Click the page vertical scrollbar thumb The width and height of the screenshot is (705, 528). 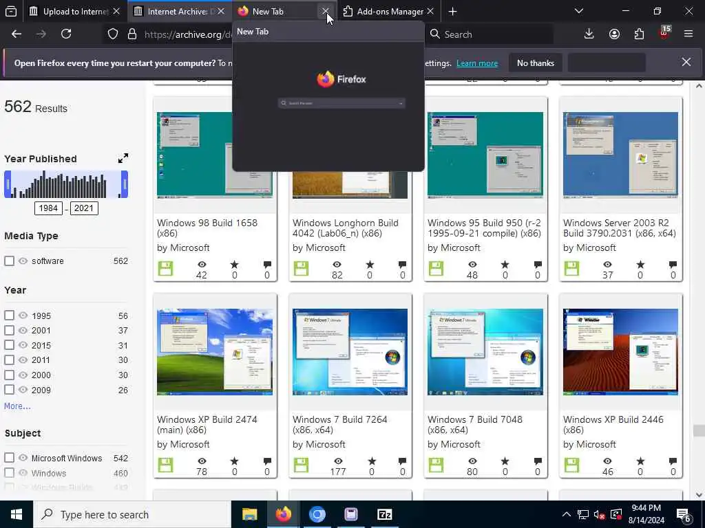click(698, 430)
